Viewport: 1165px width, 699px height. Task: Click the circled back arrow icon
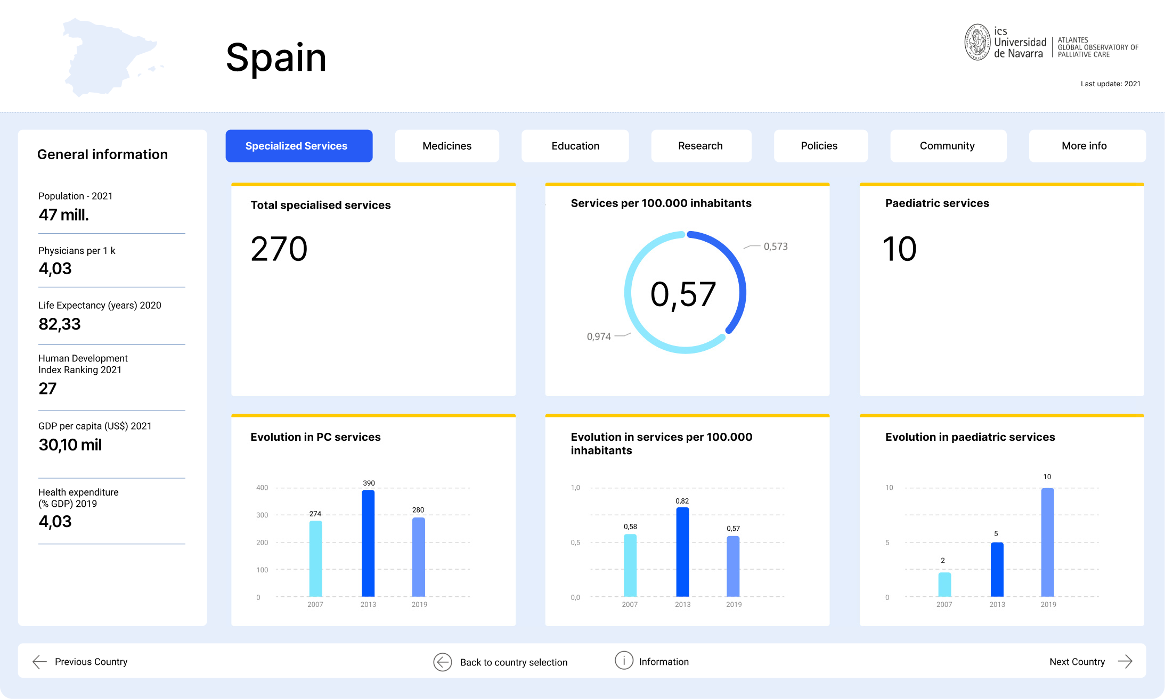(x=442, y=662)
